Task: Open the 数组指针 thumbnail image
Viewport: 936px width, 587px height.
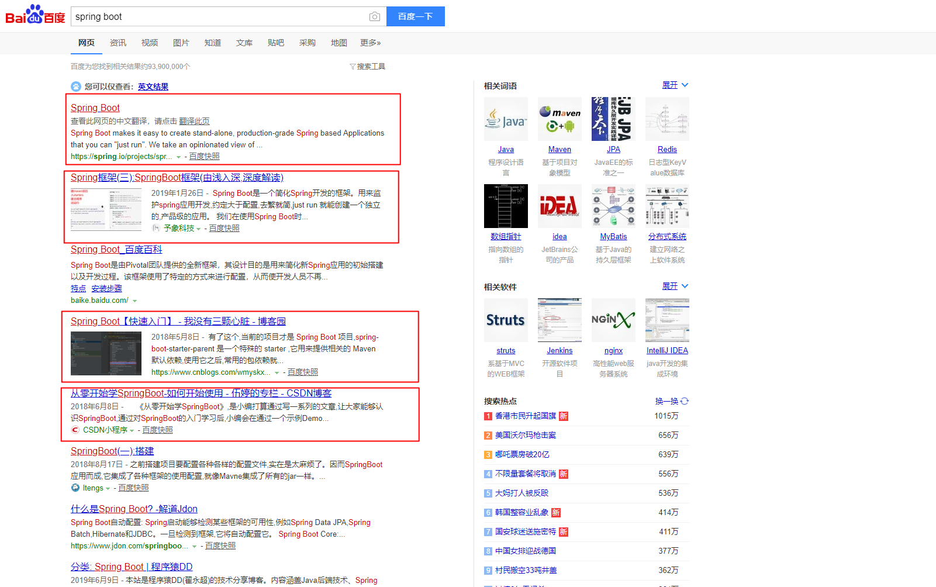Action: pos(506,206)
